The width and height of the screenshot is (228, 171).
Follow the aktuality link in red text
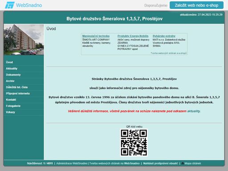(x=194, y=111)
